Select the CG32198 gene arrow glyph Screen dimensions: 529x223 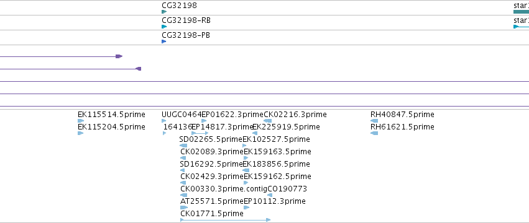pos(164,12)
